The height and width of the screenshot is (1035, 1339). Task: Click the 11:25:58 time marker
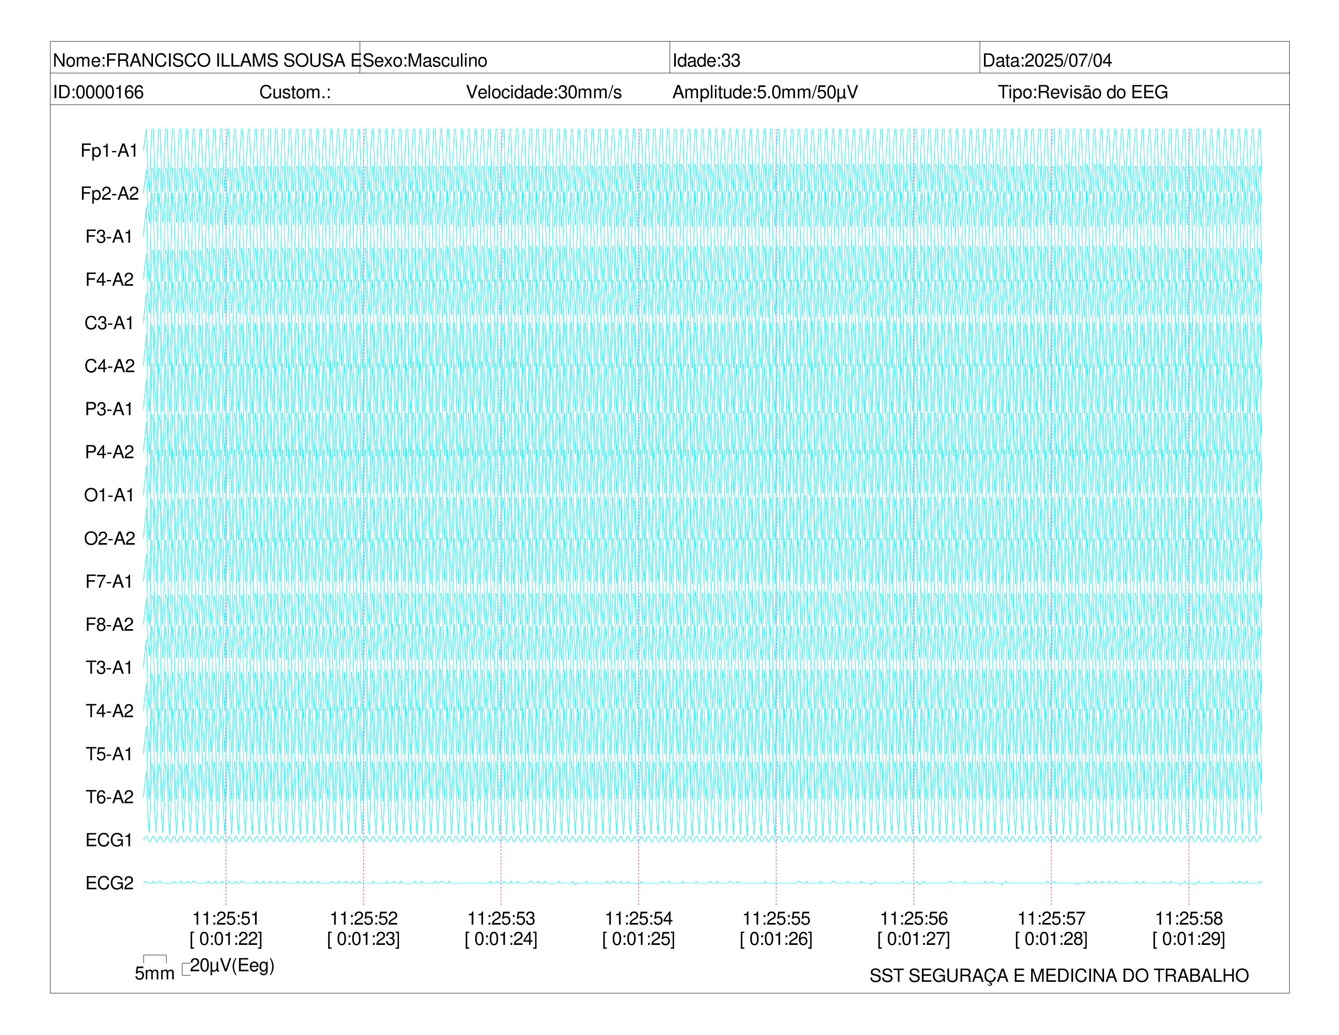pyautogui.click(x=1189, y=919)
